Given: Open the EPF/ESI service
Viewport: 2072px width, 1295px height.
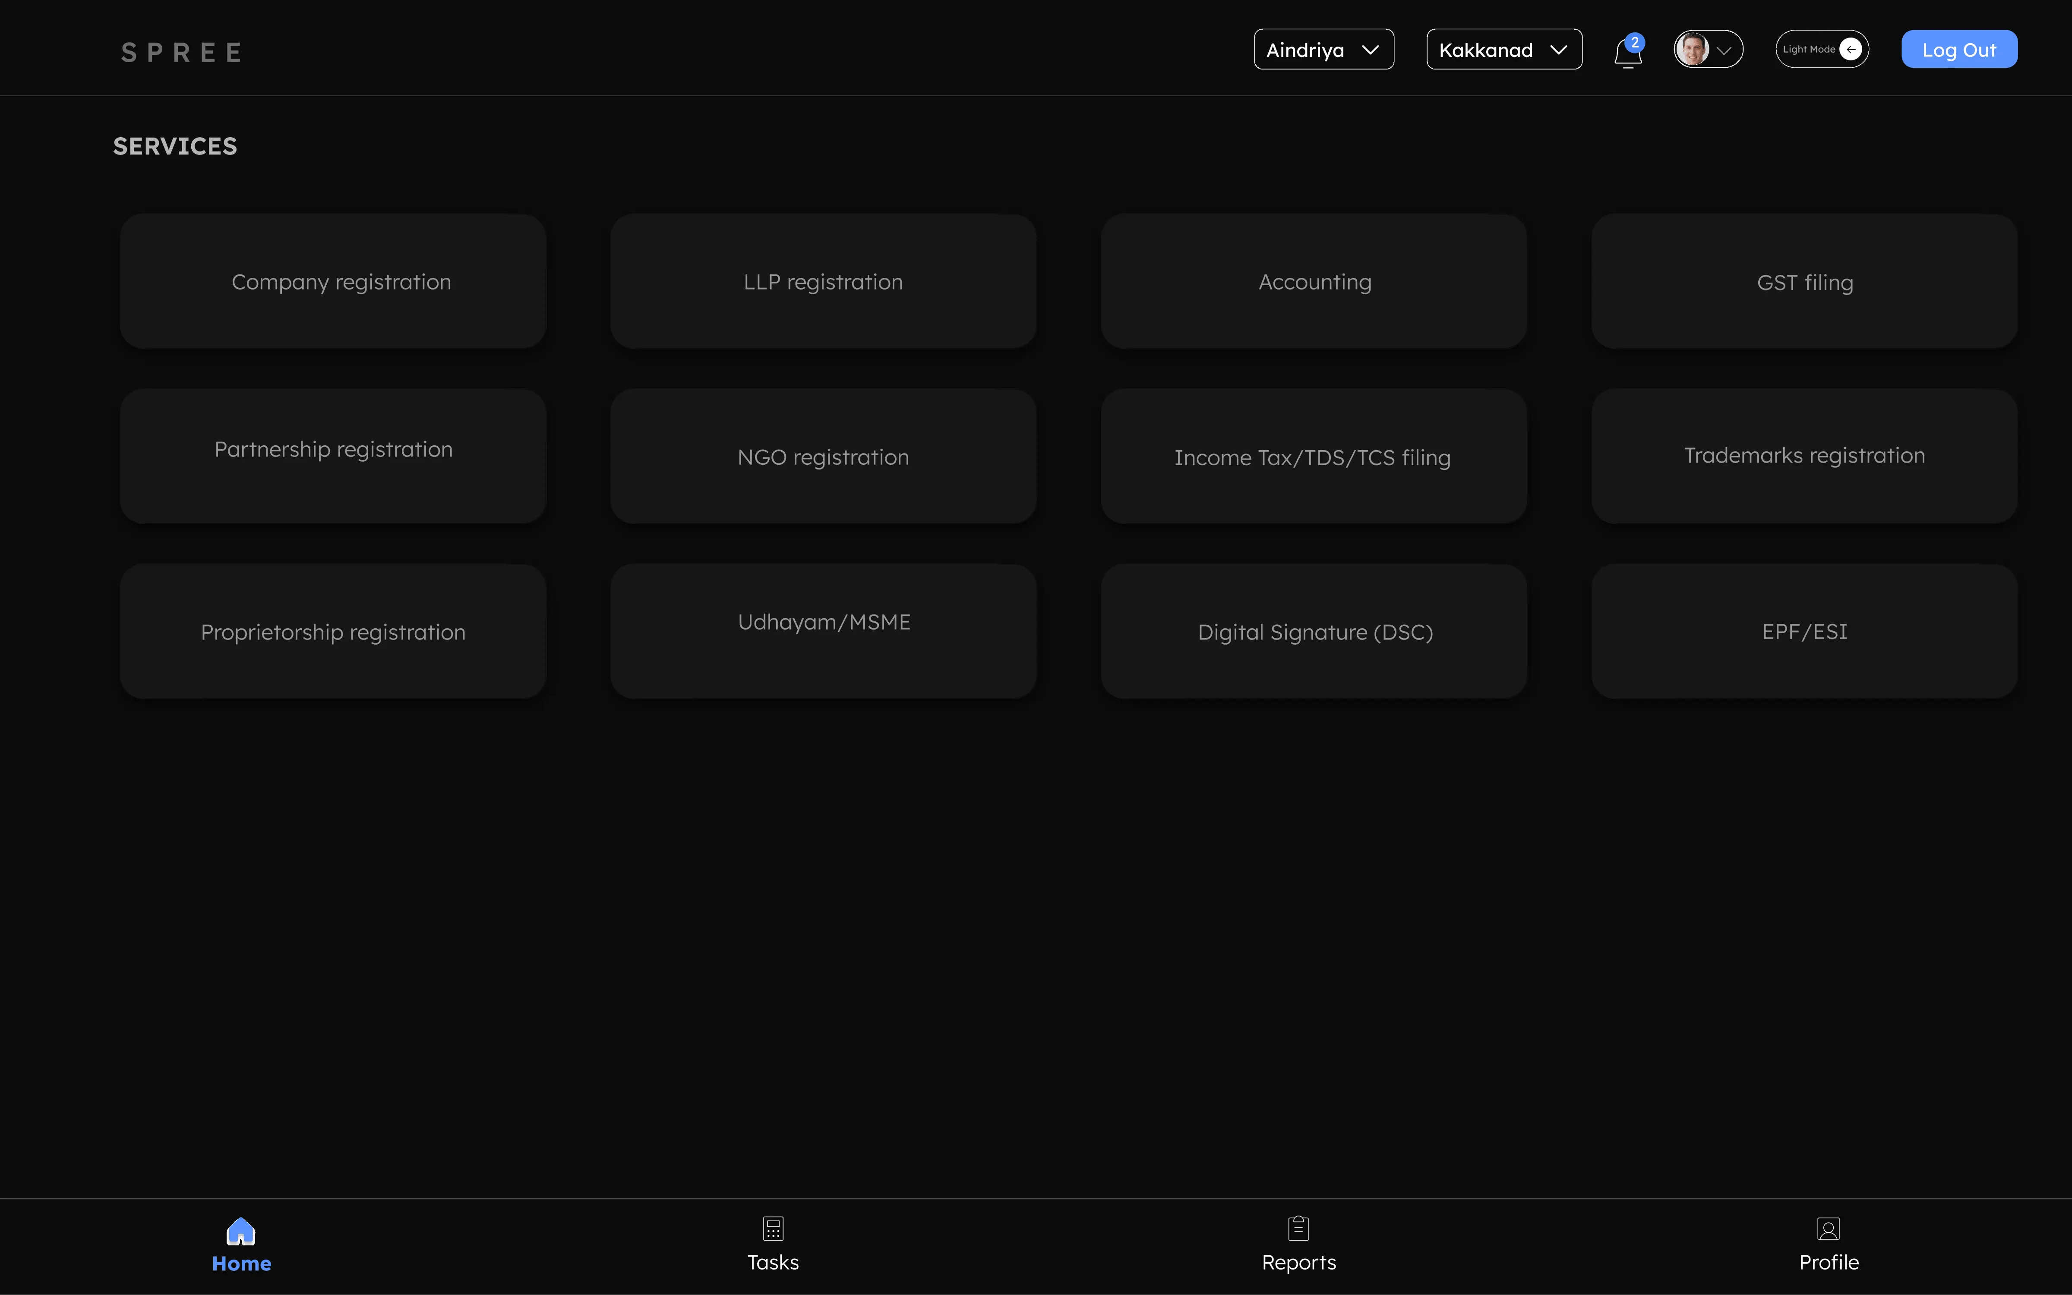Looking at the screenshot, I should pyautogui.click(x=1805, y=631).
